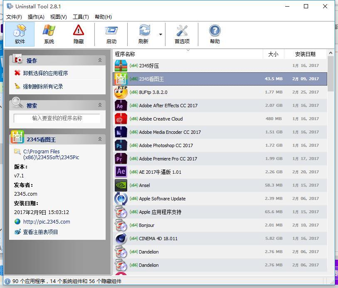Switch to the 启动 startup view
The width and height of the screenshot is (338, 288).
[111, 34]
